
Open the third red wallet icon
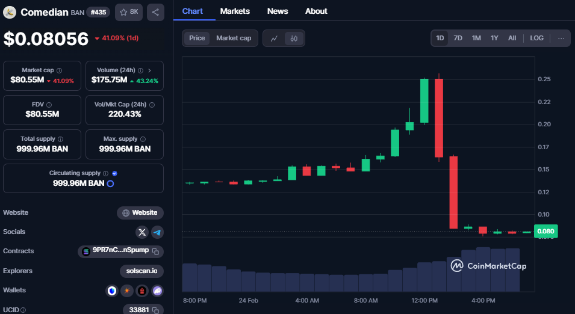tap(142, 291)
